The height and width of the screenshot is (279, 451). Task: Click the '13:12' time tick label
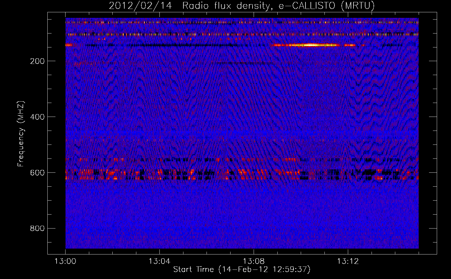pos(348,261)
